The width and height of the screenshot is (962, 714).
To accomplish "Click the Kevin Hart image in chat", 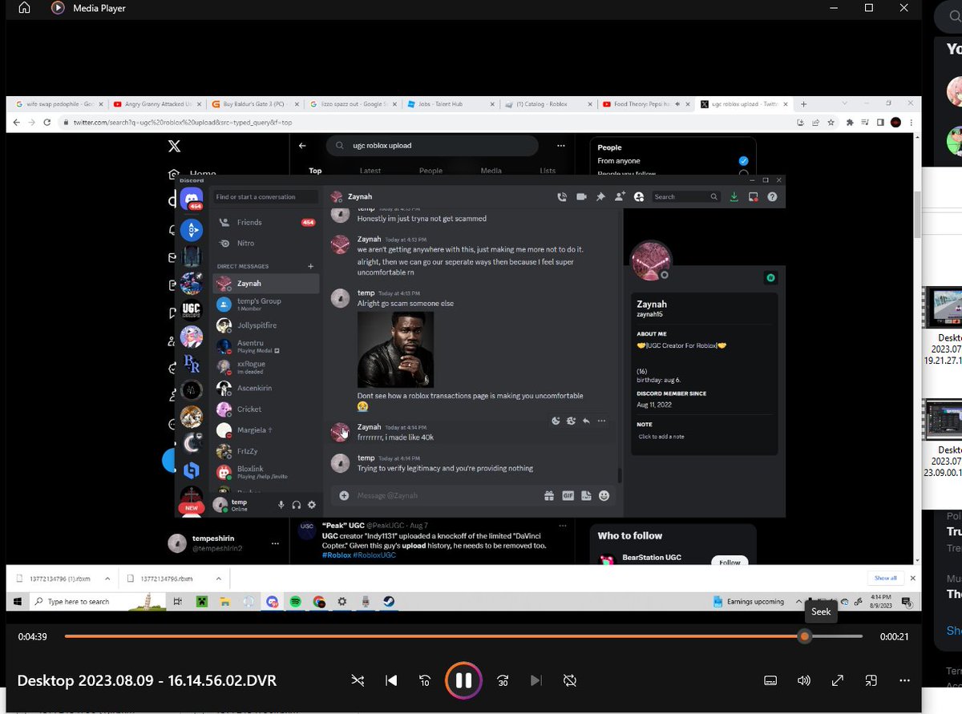I will point(395,350).
